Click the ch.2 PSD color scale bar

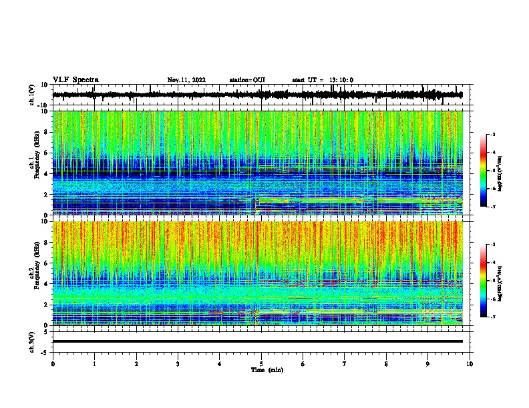(x=483, y=281)
